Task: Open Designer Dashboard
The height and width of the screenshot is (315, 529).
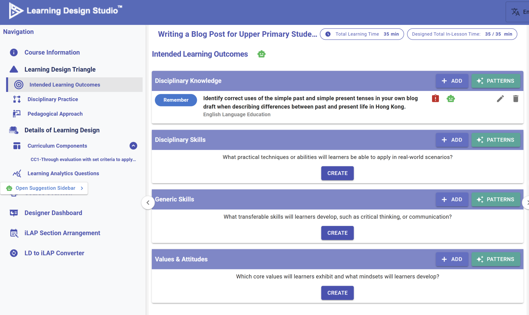Action: pyautogui.click(x=53, y=213)
